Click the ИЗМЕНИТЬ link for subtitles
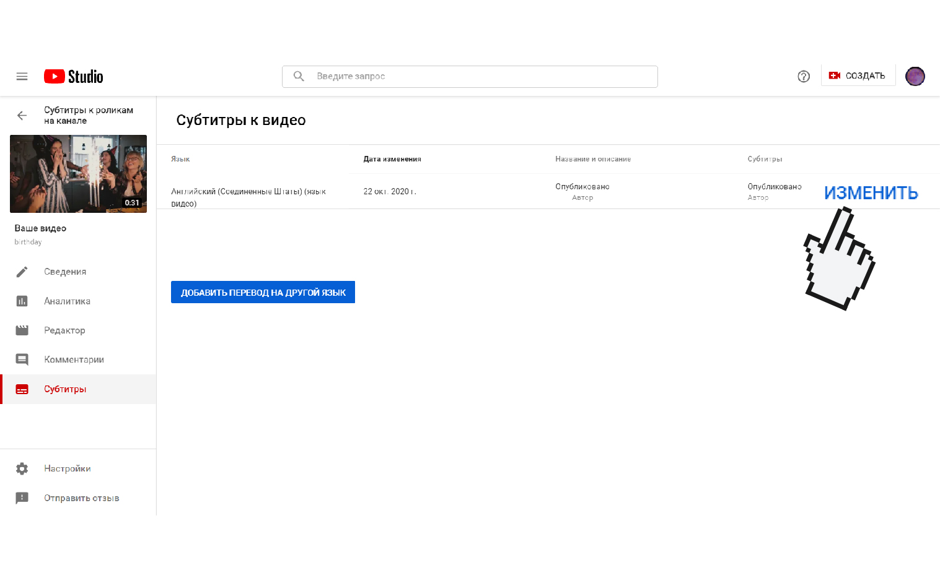The width and height of the screenshot is (940, 581). (x=871, y=193)
